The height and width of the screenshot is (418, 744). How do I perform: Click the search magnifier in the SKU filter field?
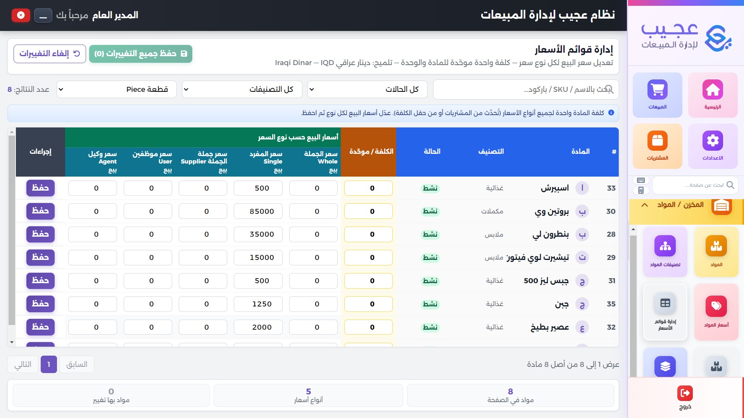pyautogui.click(x=609, y=89)
